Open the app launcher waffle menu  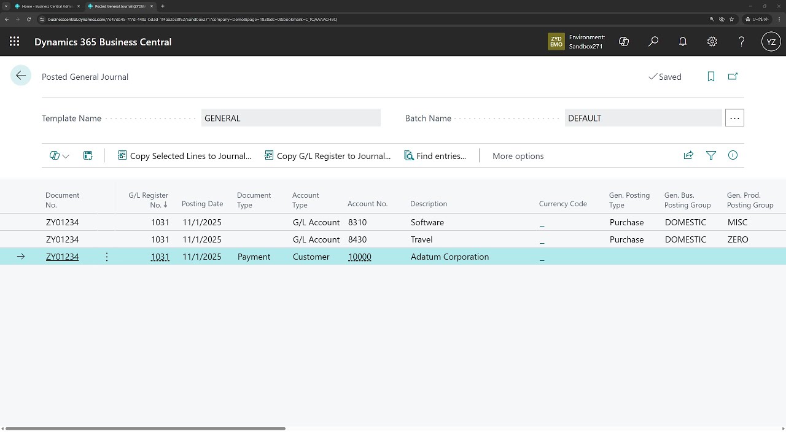click(15, 42)
